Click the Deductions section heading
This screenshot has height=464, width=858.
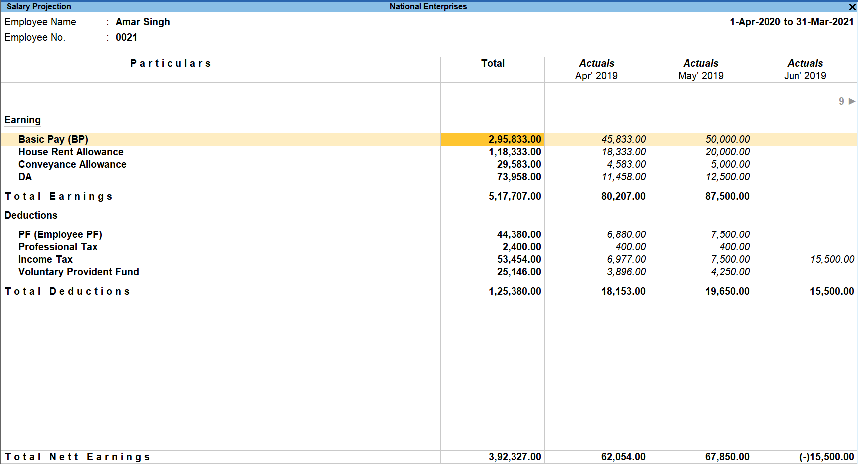[31, 215]
